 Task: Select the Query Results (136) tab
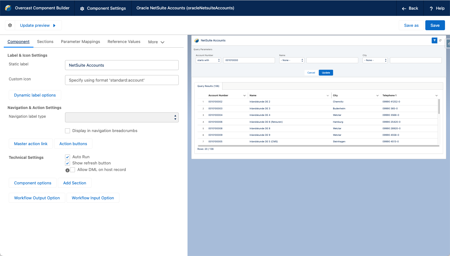208,86
